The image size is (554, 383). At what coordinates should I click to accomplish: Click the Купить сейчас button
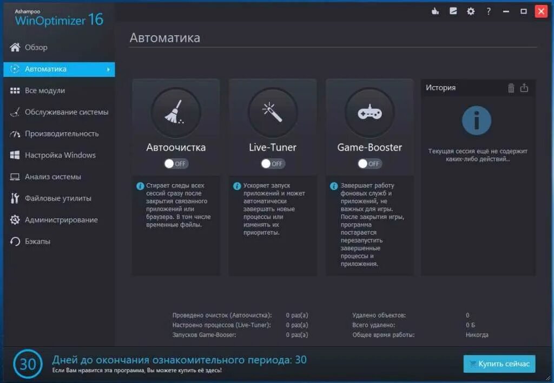(499, 364)
